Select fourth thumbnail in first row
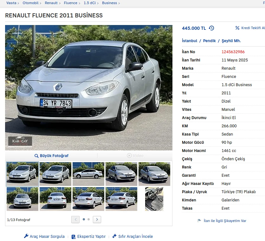The image size is (265, 241). (121, 174)
